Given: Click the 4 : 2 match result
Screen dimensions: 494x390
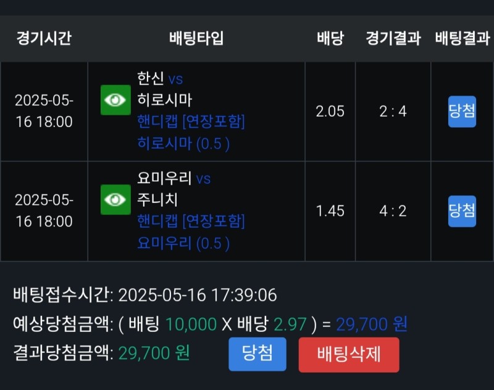Looking at the screenshot, I should click(393, 211).
